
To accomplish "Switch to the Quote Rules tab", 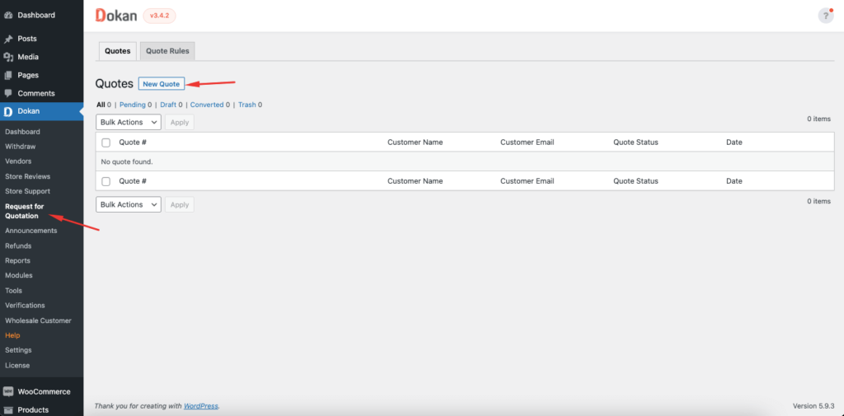I will click(168, 51).
